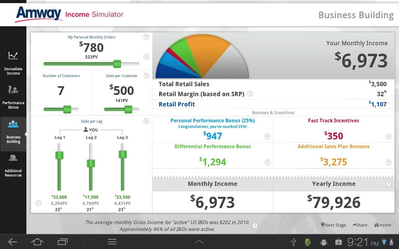The width and height of the screenshot is (399, 249).
Task: Open Additional Resources in the sidebar
Action: point(13,166)
